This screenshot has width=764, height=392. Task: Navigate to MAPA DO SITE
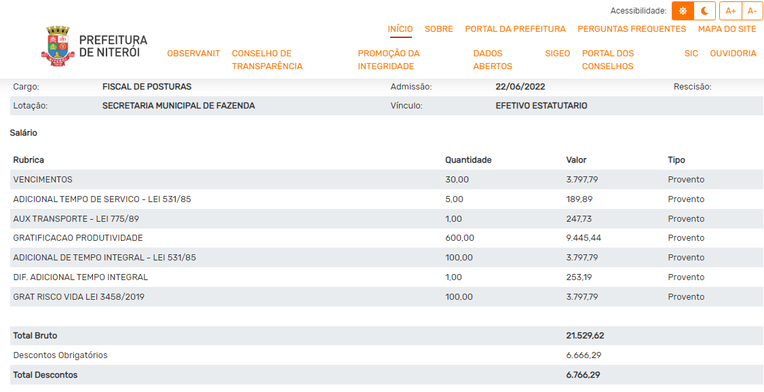(x=727, y=29)
